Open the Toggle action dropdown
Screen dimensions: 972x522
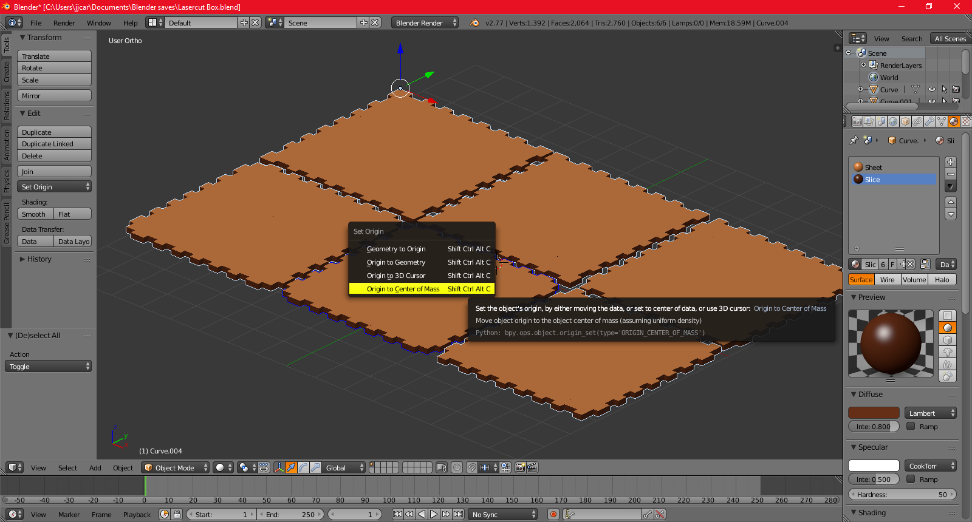48,367
